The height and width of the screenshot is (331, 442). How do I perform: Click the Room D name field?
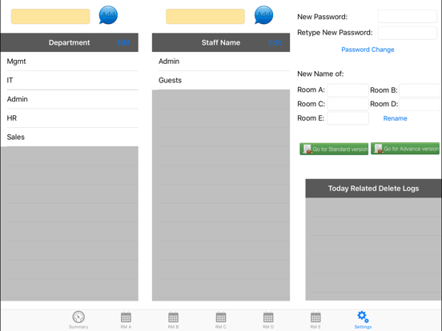coord(420,104)
